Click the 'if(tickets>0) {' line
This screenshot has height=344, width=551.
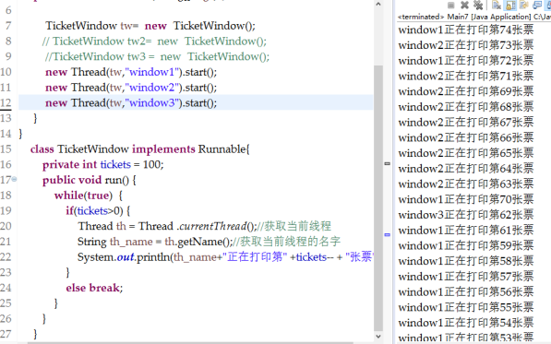tap(98, 211)
